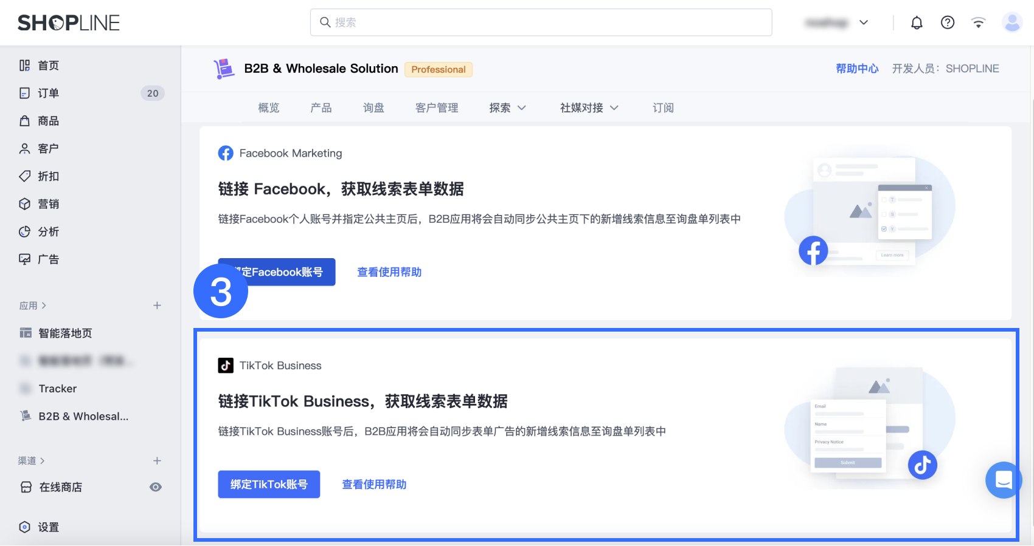The width and height of the screenshot is (1034, 546).
Task: Click the B2B & Wholesale Solution app logo
Action: 224,69
